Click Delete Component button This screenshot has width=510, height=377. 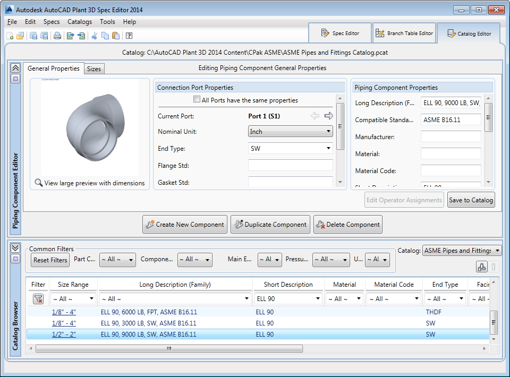click(x=347, y=224)
